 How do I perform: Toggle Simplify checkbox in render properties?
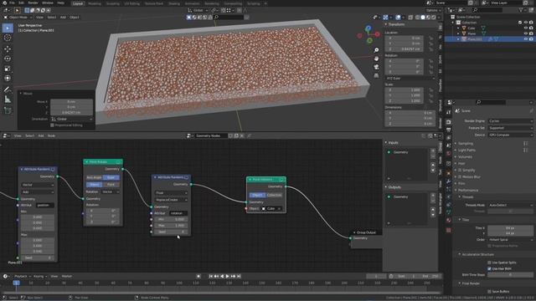pos(460,170)
